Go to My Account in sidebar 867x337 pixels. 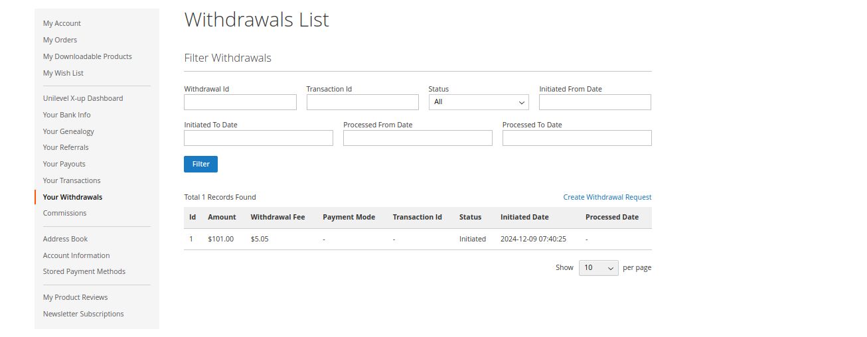click(62, 23)
